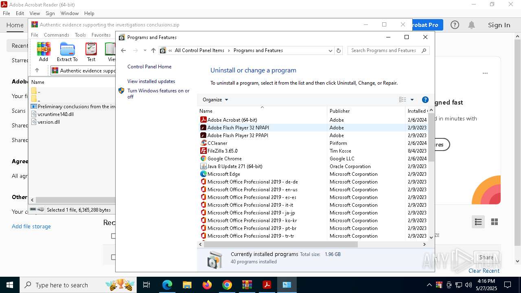The width and height of the screenshot is (521, 293).
Task: Open Firefox from taskbar
Action: (207, 285)
